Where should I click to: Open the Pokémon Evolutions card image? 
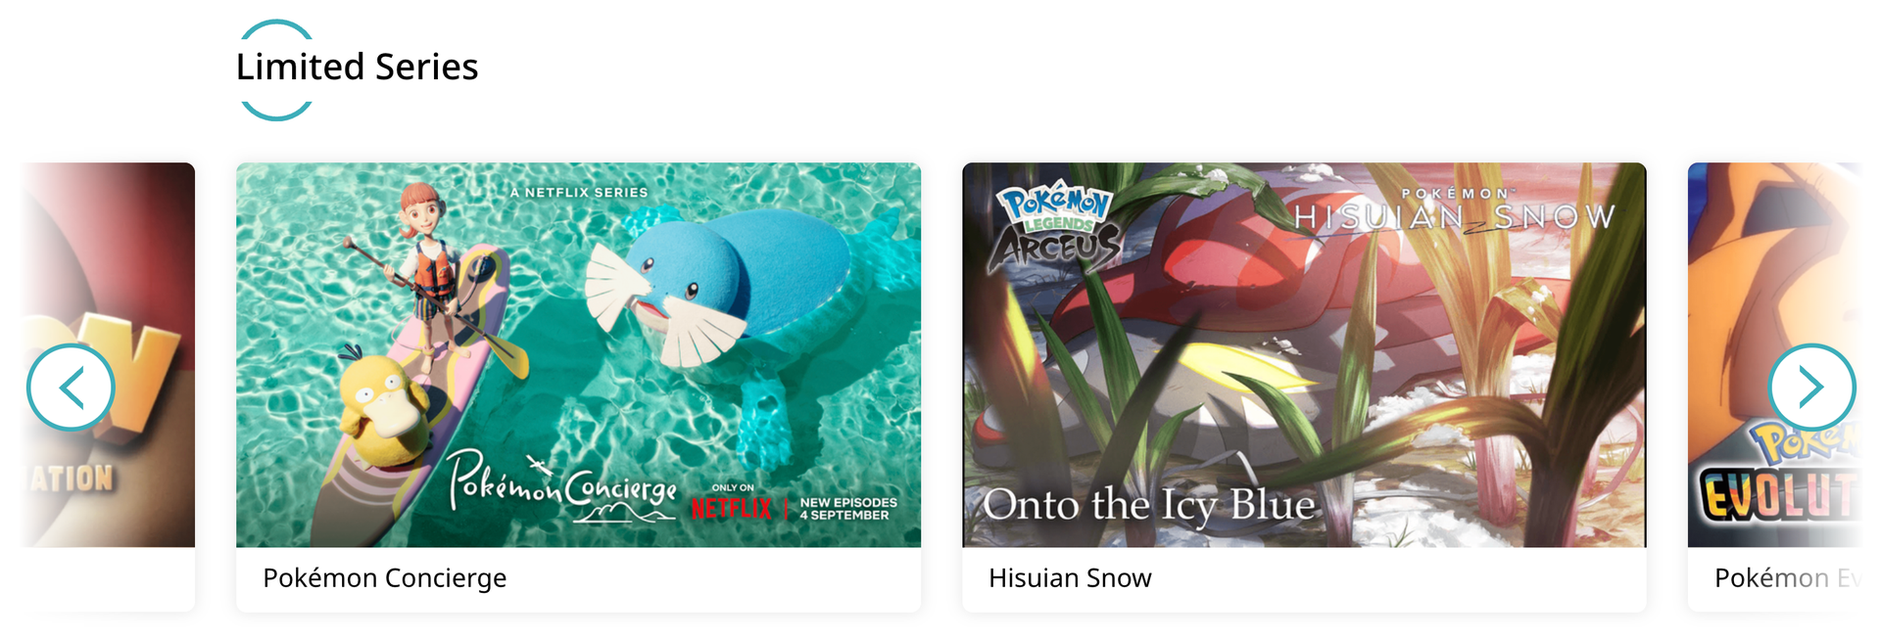point(1773,354)
